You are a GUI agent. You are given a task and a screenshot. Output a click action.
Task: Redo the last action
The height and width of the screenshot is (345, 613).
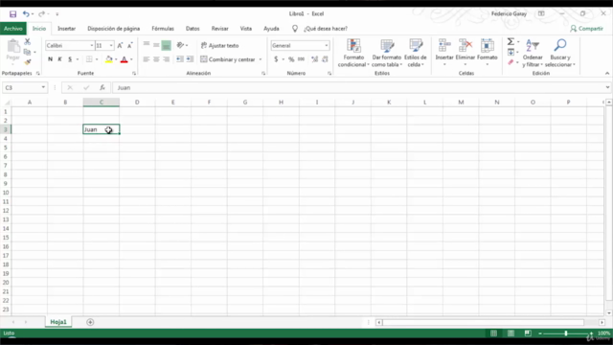41,14
